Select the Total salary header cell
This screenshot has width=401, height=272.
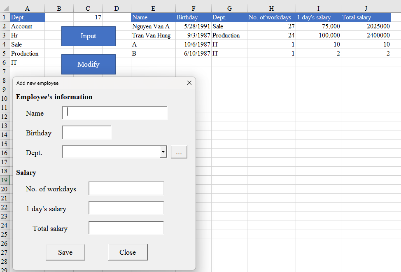[x=366, y=17]
